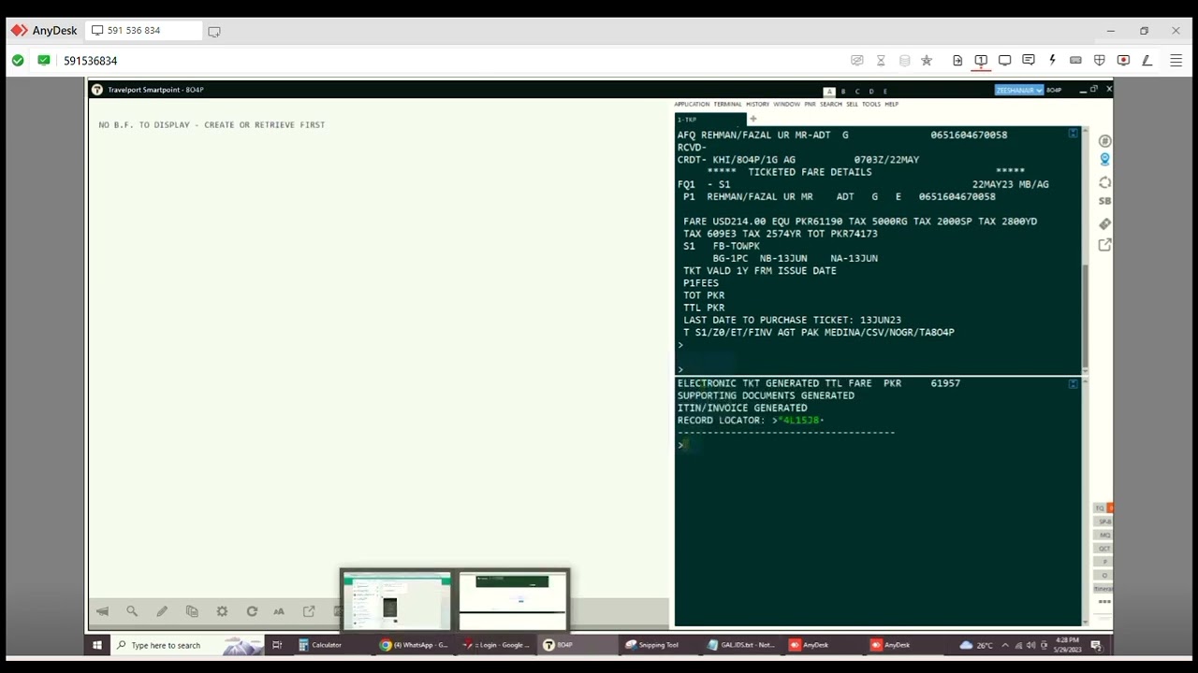Open AnyDesk display settings monitor icon
The height and width of the screenshot is (673, 1198).
[1004, 61]
